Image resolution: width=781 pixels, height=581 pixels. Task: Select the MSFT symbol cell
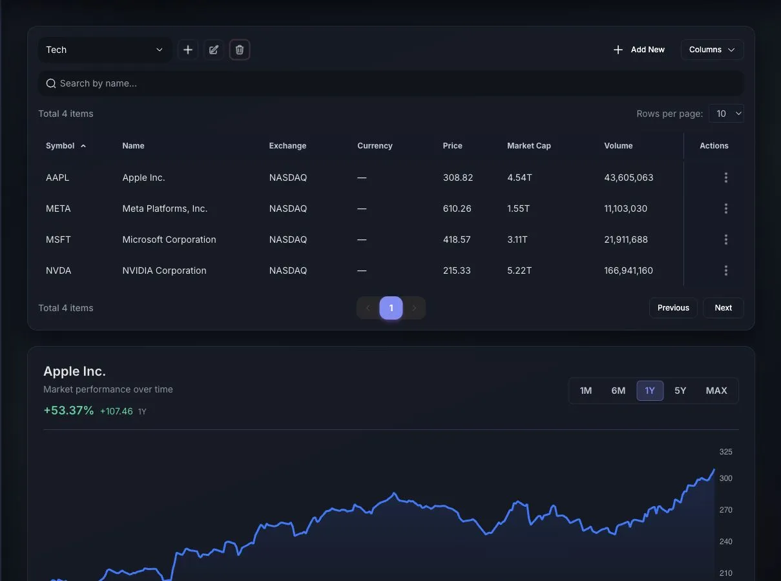click(58, 240)
